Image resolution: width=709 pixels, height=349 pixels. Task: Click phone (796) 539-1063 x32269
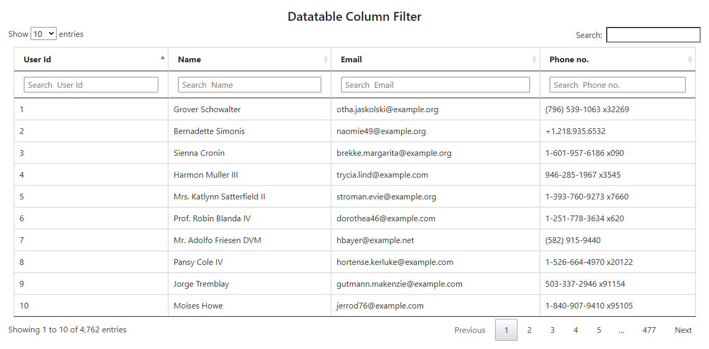[587, 110]
